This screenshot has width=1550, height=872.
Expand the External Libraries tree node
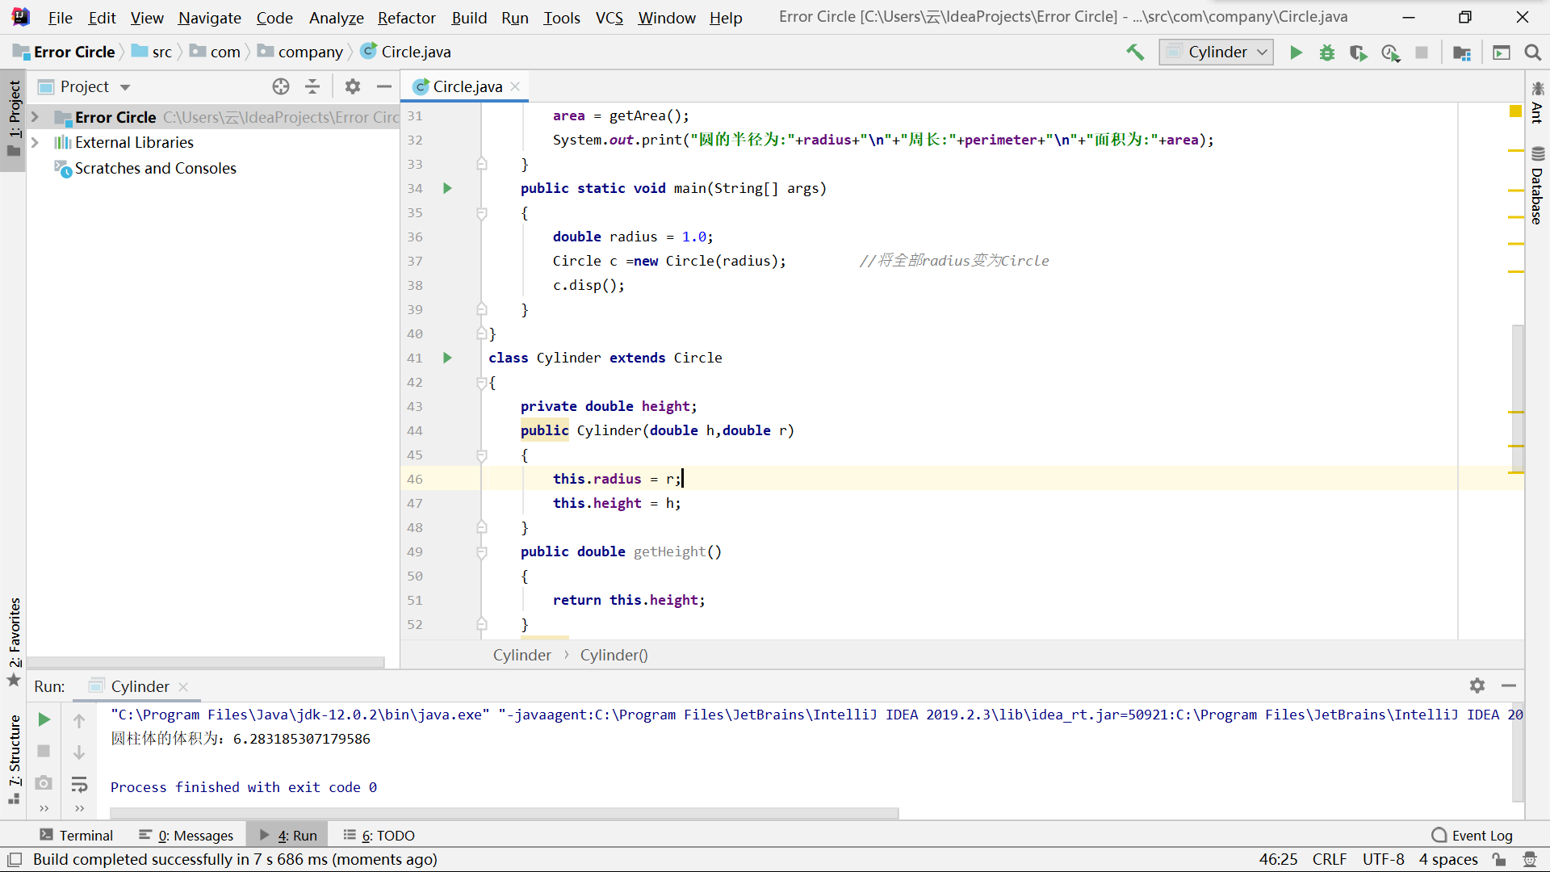pyautogui.click(x=35, y=142)
